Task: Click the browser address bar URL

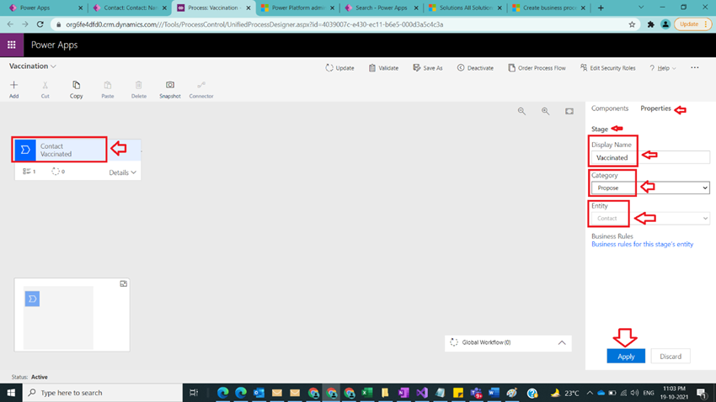Action: coord(254,24)
